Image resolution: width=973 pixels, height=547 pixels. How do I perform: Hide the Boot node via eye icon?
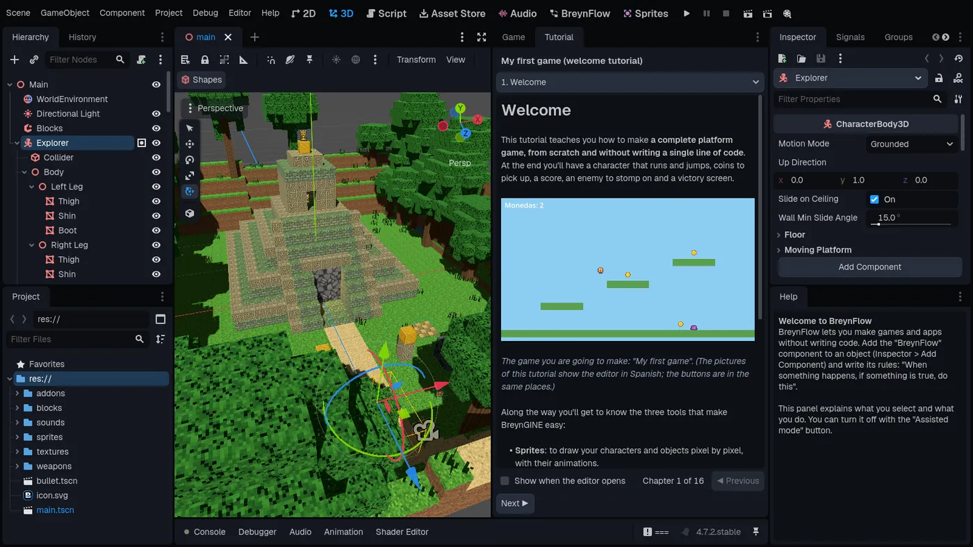[x=156, y=230]
